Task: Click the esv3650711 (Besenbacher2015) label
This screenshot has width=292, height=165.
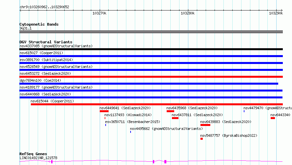Action: click(133, 122)
